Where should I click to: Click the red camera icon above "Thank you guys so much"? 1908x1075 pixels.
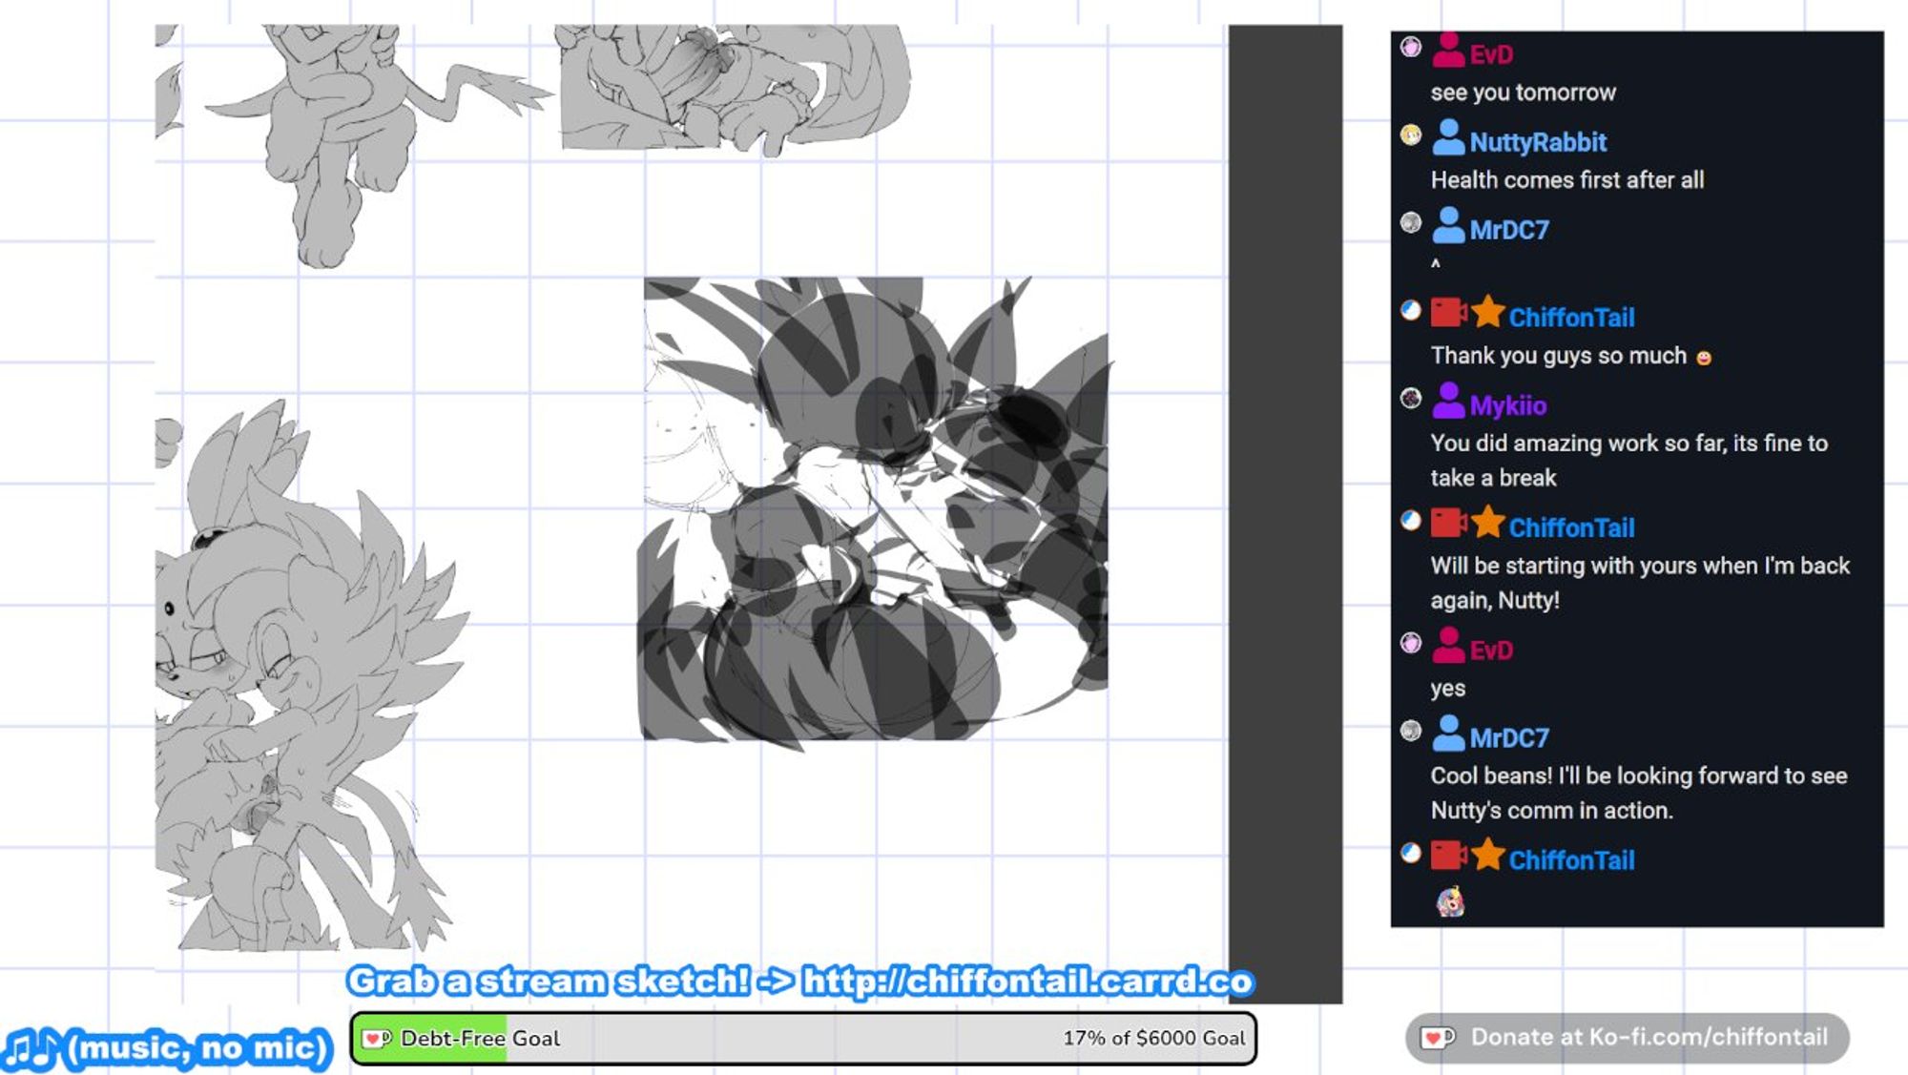click(1449, 312)
